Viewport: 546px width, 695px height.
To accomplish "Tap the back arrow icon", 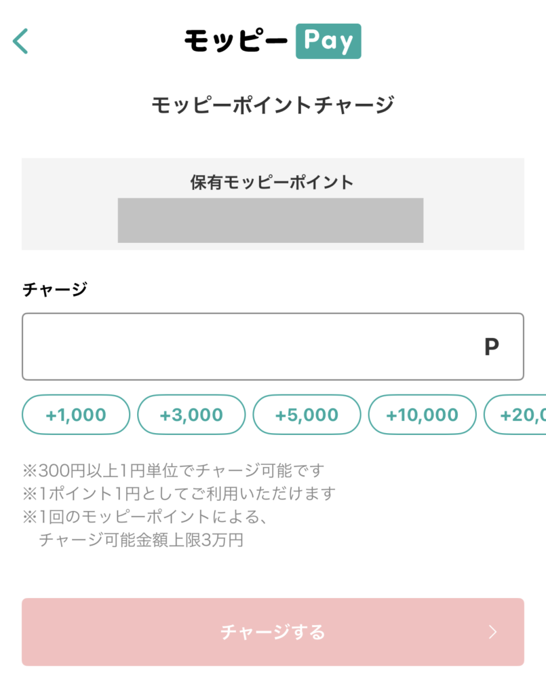I will pos(21,41).
